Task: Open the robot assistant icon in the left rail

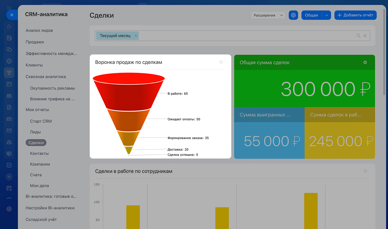Action: pyautogui.click(x=9, y=96)
